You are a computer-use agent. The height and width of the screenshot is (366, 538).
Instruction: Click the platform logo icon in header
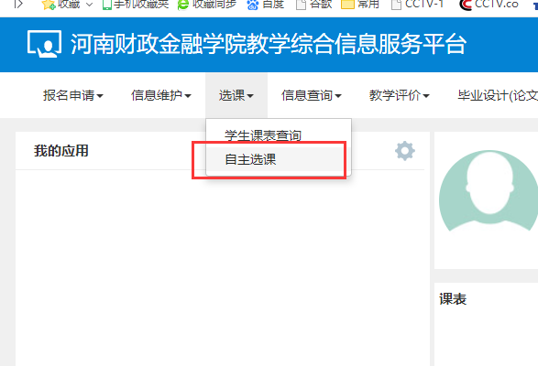coord(45,44)
